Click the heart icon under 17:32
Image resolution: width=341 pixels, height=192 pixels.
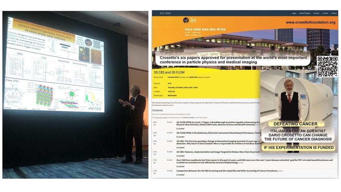pos(155,163)
